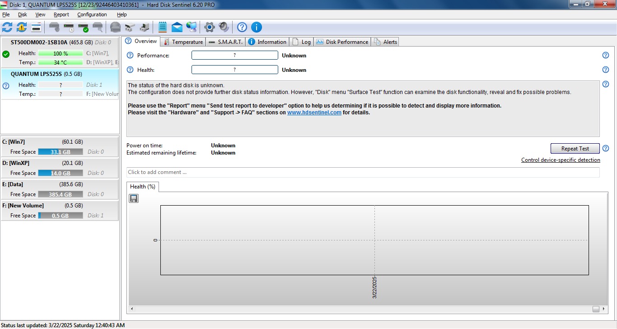The height and width of the screenshot is (329, 617).
Task: Click the blue Refresh arrows toolbar icon
Action: [x=7, y=27]
